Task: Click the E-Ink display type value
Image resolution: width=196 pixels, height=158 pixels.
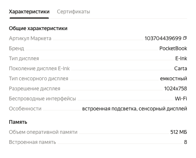Action: pyautogui.click(x=181, y=58)
